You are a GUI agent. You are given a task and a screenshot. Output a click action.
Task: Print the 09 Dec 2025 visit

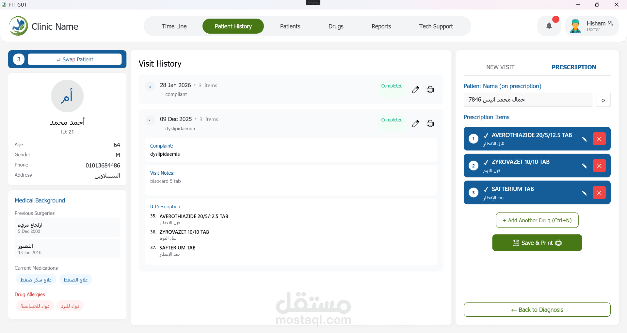tap(430, 123)
